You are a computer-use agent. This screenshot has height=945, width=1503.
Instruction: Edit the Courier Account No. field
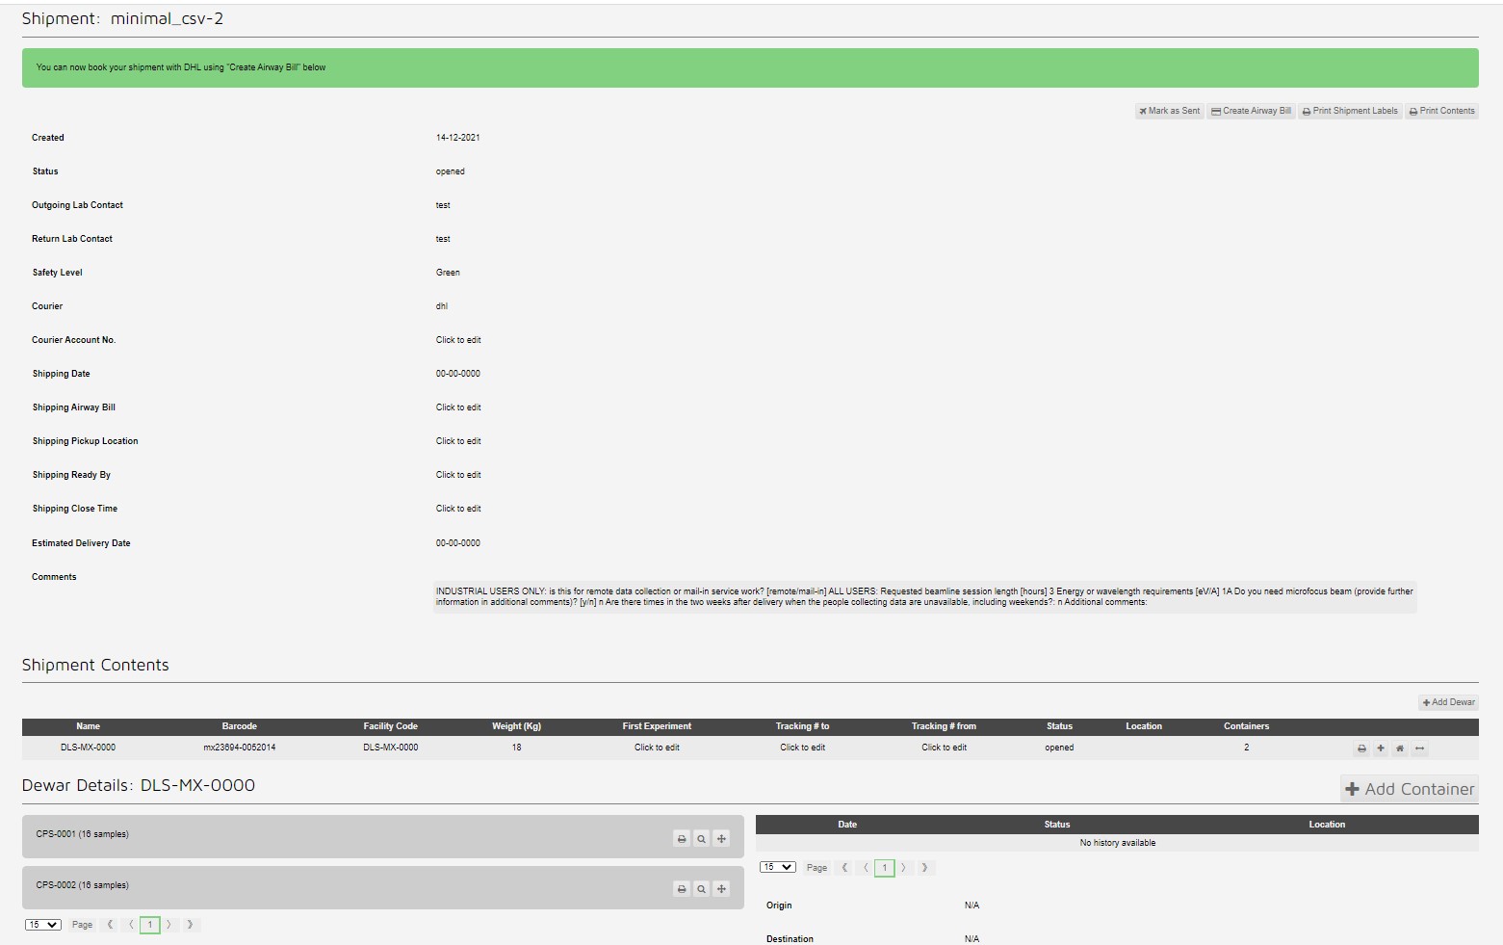458,339
